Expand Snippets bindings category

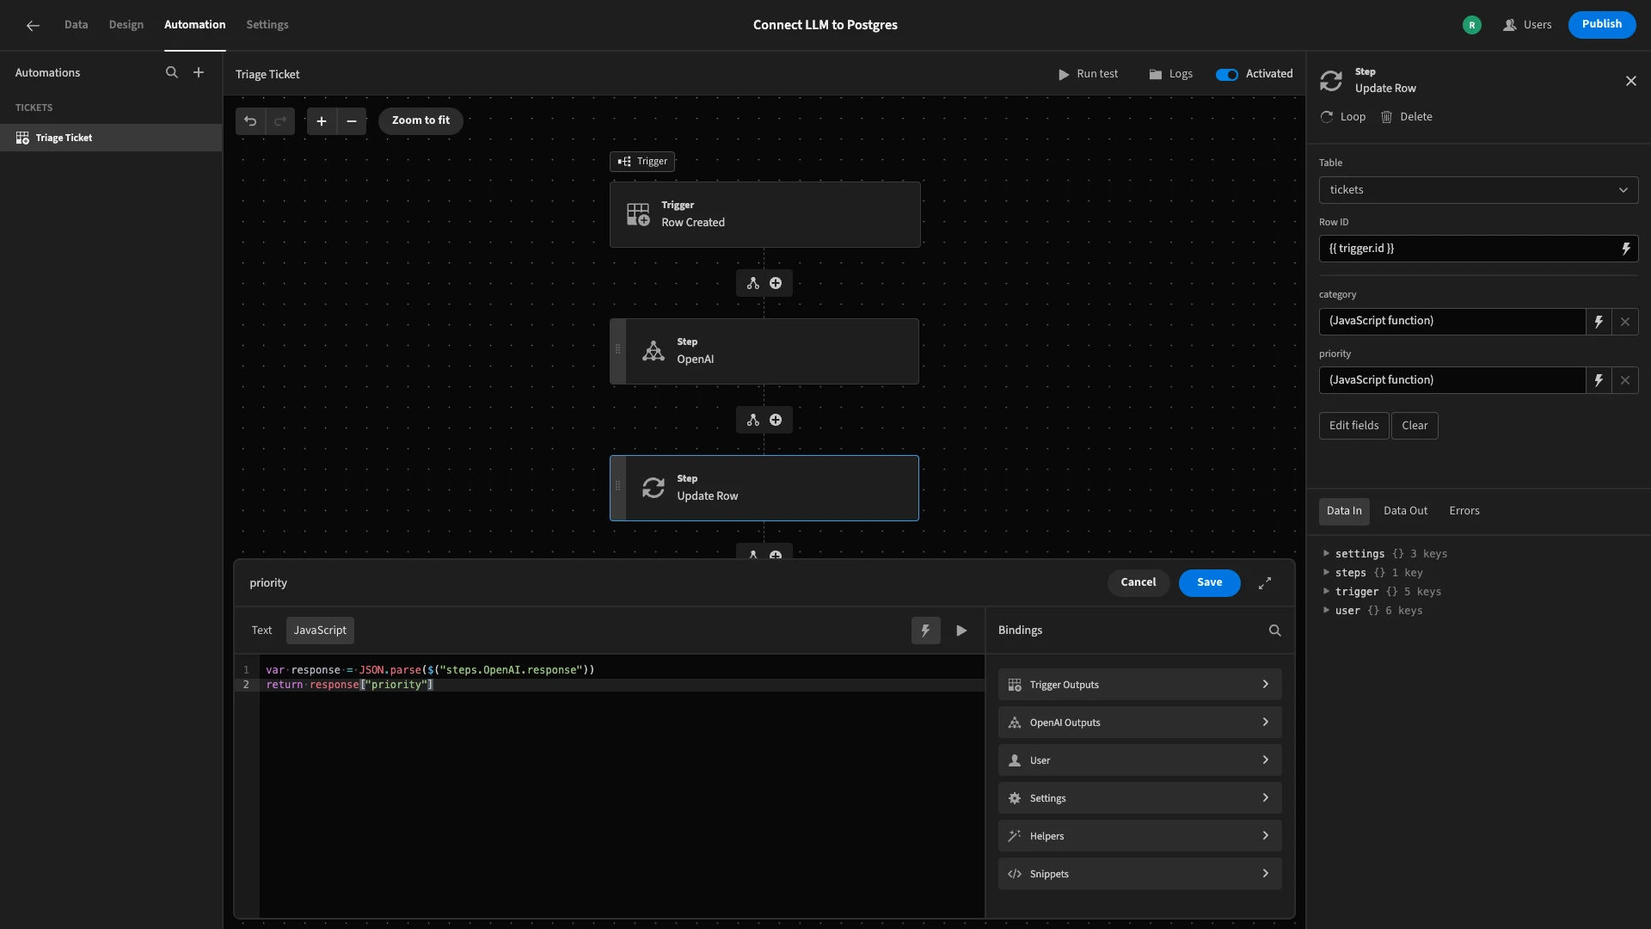[x=1139, y=874]
